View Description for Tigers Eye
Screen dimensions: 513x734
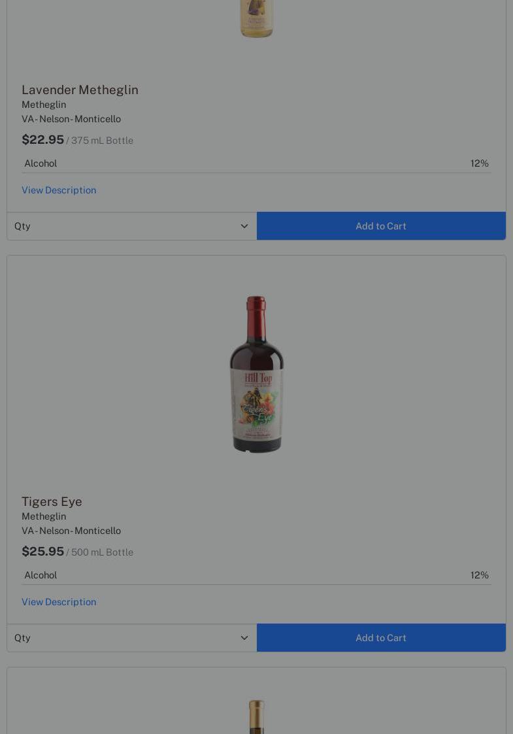(59, 602)
